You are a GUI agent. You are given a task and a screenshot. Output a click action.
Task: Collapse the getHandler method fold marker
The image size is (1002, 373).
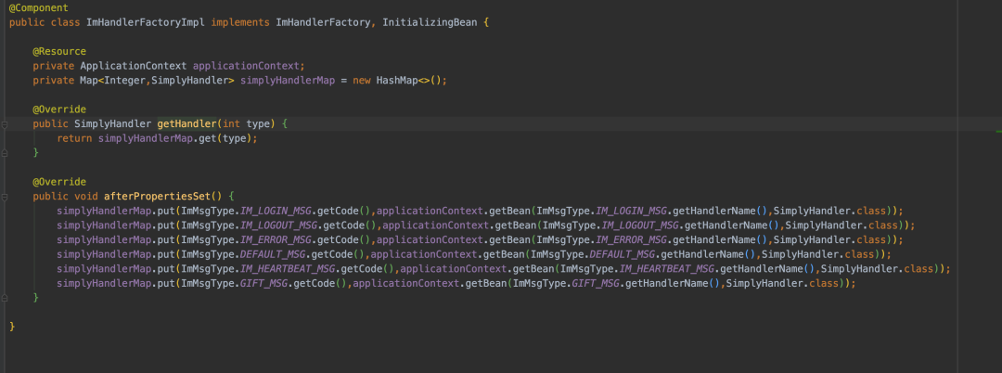pyautogui.click(x=5, y=123)
